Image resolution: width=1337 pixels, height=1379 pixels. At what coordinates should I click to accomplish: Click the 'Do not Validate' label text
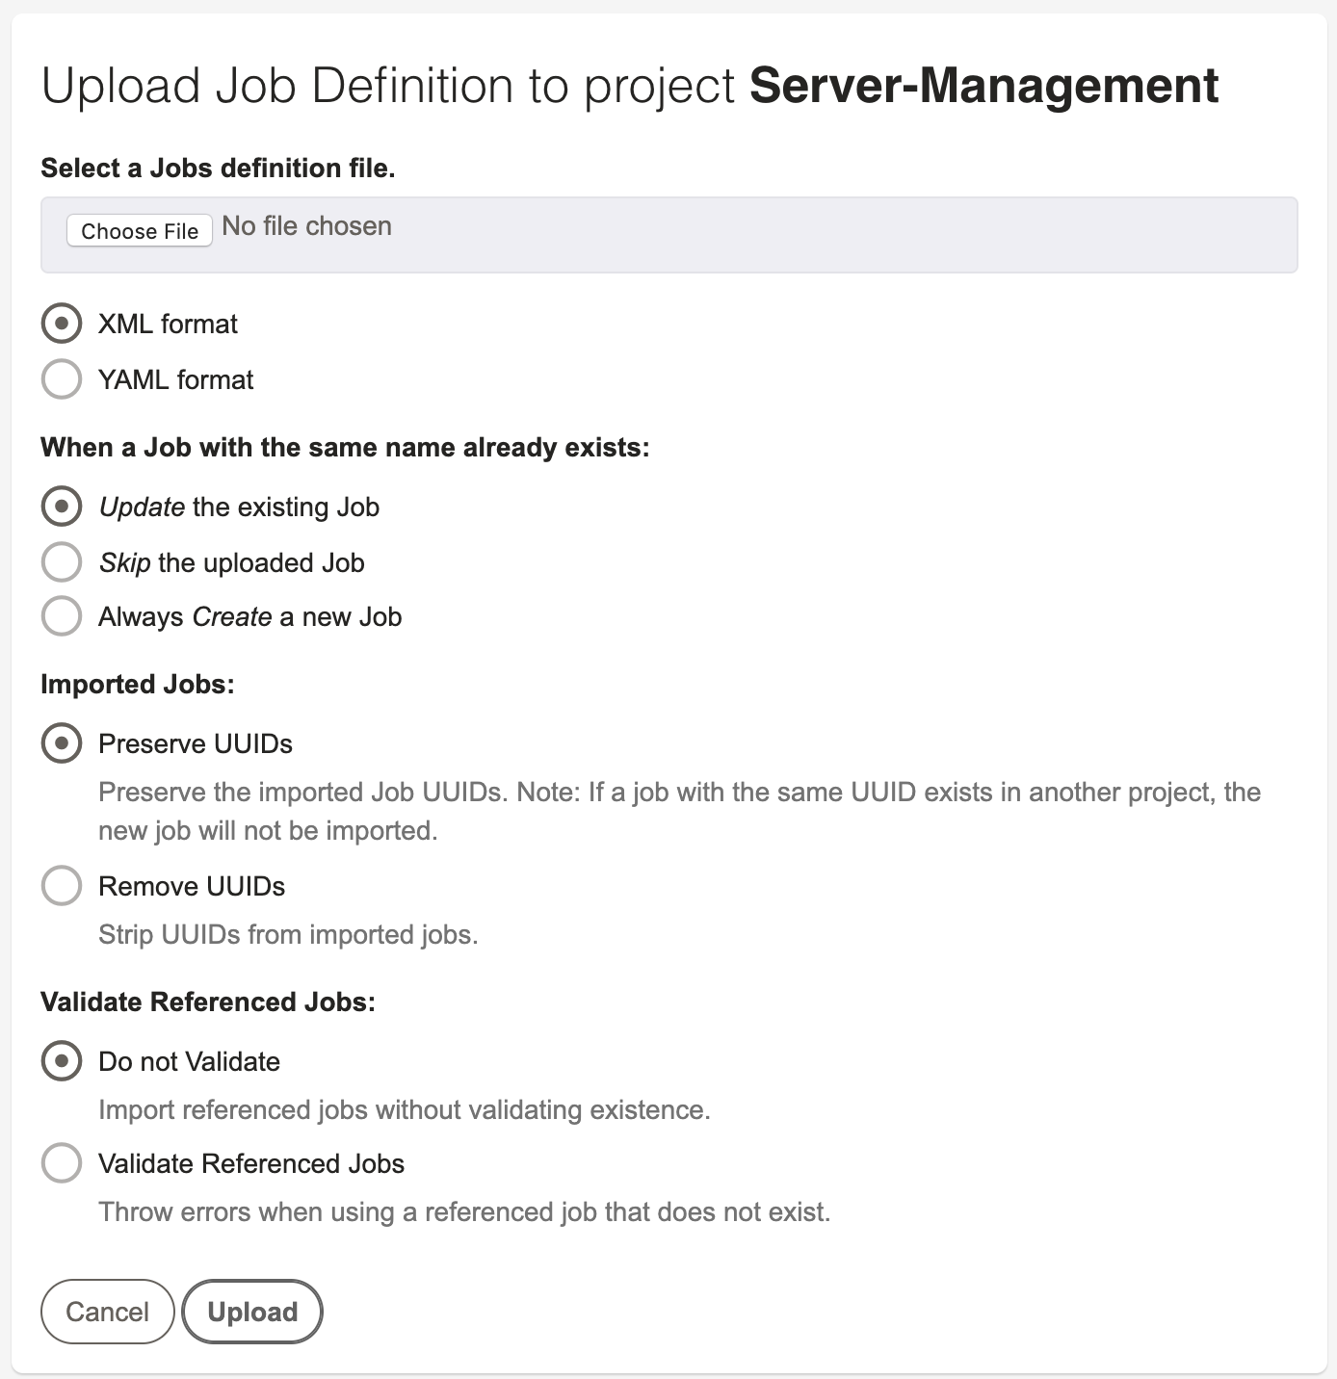[188, 1060]
